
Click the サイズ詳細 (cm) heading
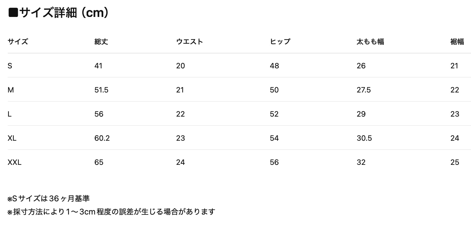pos(59,13)
